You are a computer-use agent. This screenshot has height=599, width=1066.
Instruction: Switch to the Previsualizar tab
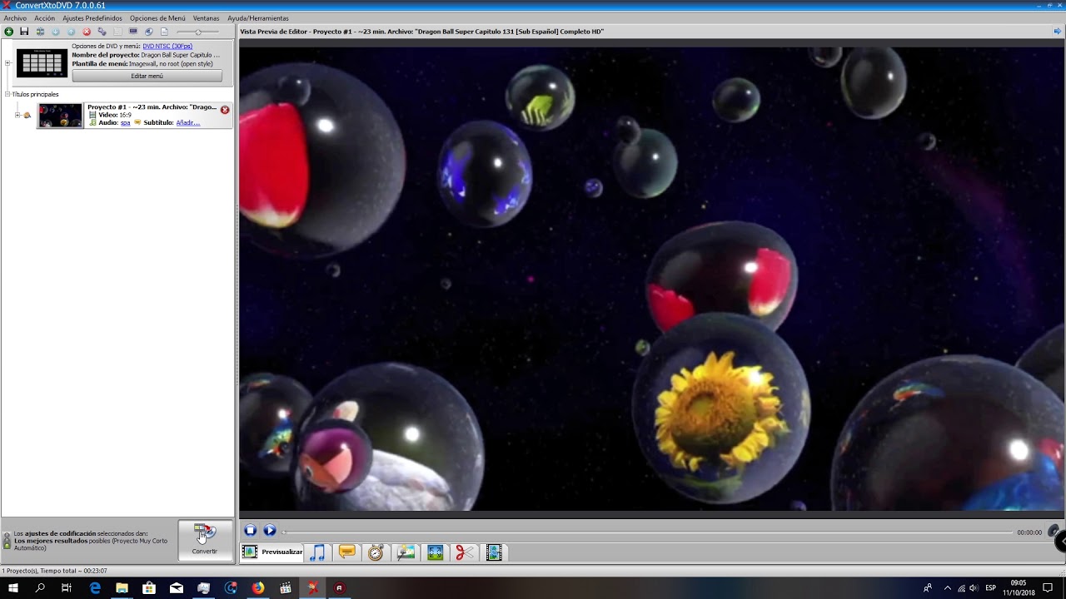coord(272,552)
